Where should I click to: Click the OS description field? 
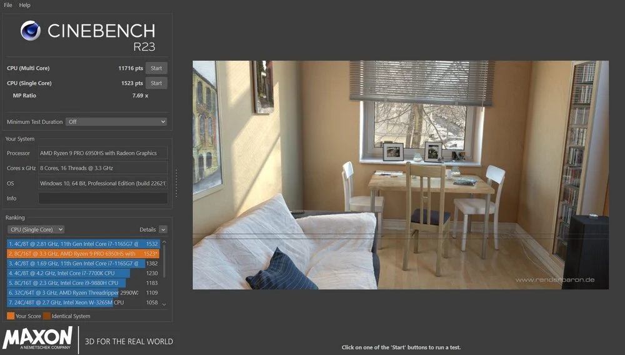click(x=103, y=183)
